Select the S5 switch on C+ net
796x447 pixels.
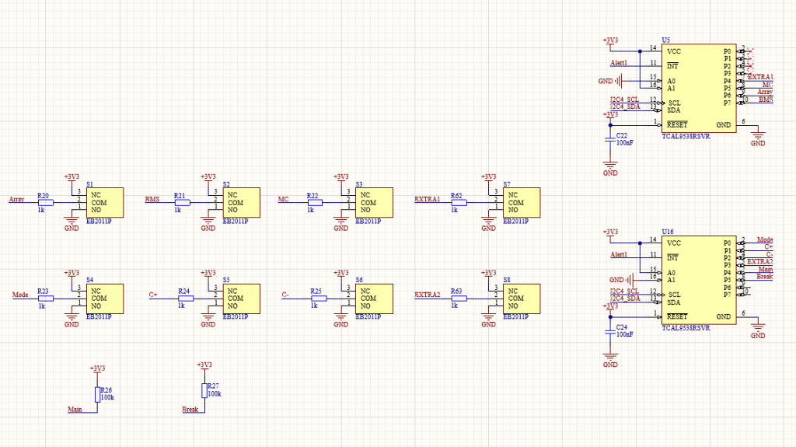pyautogui.click(x=242, y=298)
